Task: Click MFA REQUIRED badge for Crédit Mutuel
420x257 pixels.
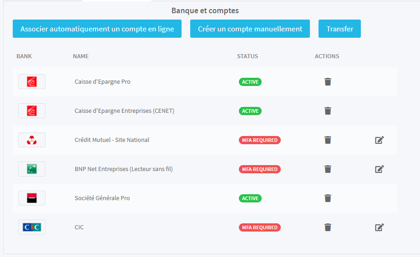Action: pos(259,140)
